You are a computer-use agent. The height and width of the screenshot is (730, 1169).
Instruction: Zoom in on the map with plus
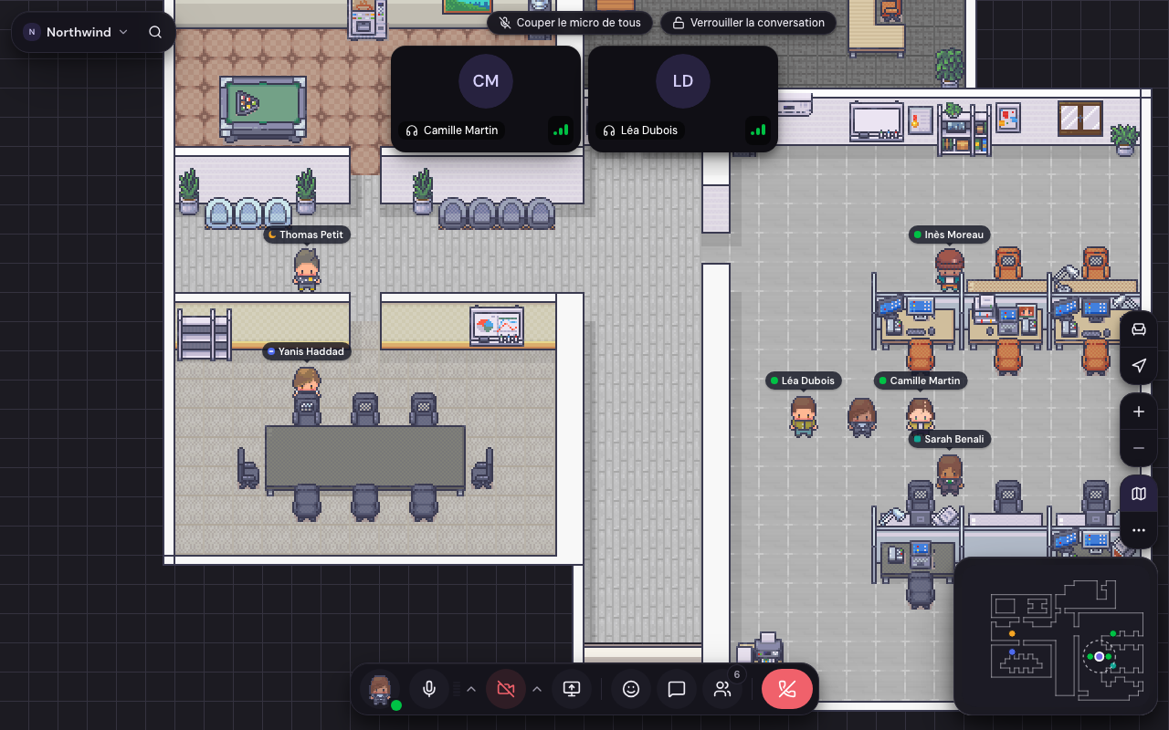[x=1139, y=412]
